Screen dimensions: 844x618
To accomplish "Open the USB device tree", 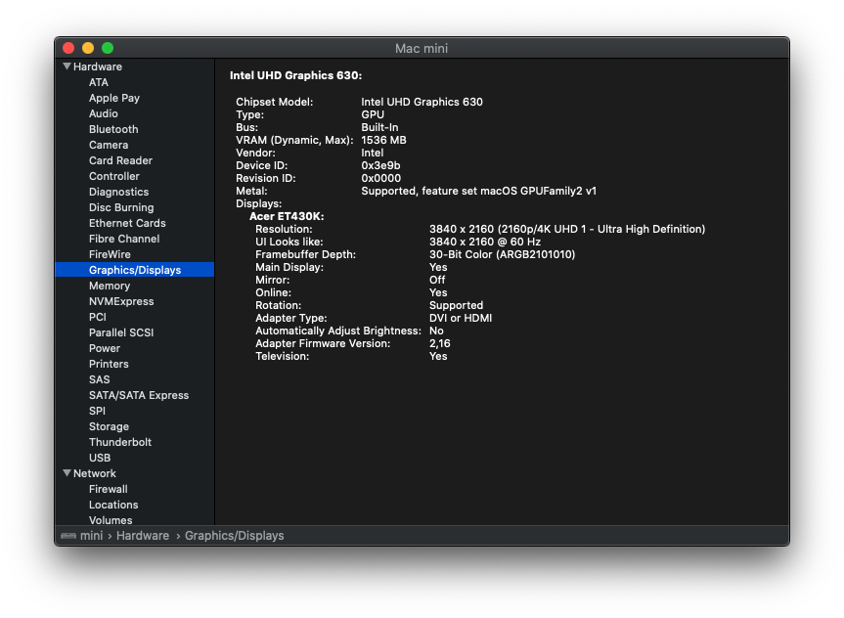I will tap(100, 458).
